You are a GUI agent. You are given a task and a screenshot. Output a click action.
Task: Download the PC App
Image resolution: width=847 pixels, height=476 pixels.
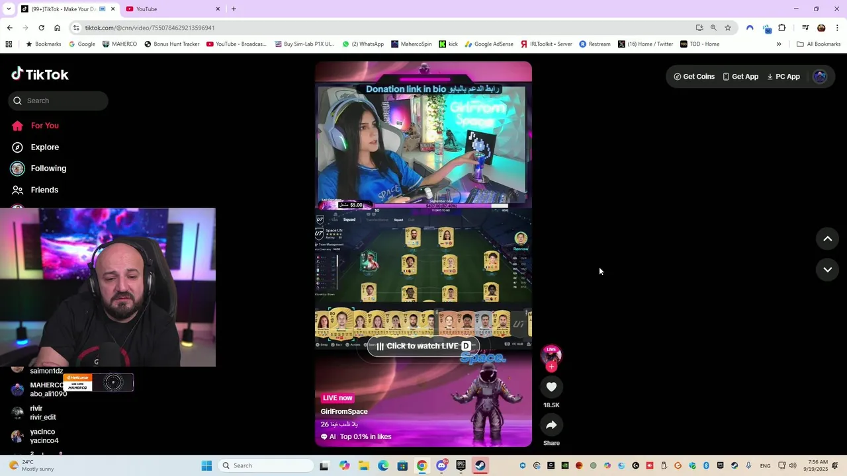(x=783, y=77)
